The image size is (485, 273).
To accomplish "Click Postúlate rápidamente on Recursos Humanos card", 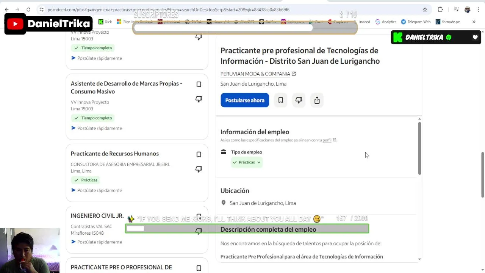I will pos(97,190).
